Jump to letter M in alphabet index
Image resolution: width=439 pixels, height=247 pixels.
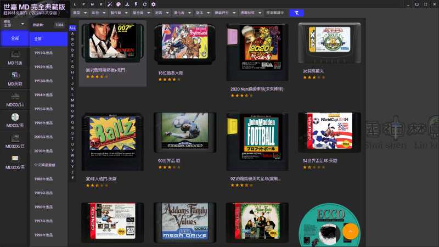pos(72,99)
